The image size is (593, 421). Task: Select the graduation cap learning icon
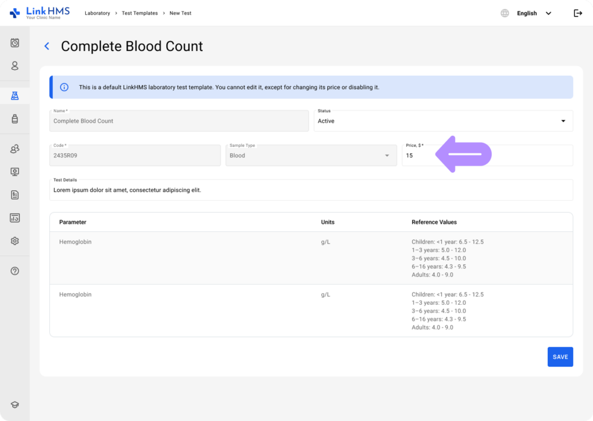(x=14, y=404)
